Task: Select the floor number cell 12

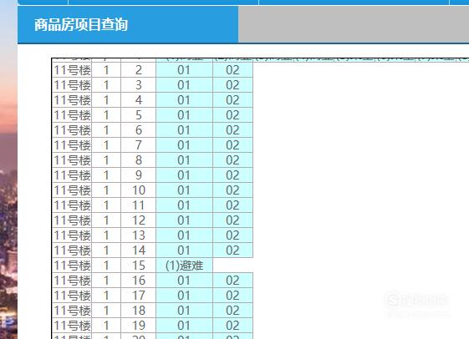Action: [139, 220]
